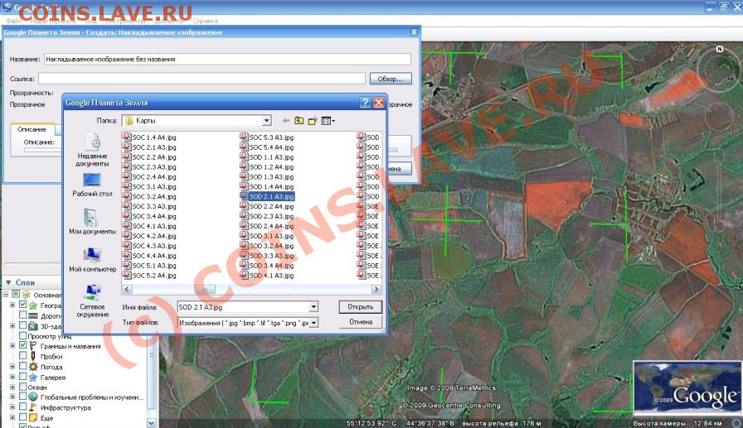Click the Обзор... browse button
This screenshot has height=428, width=743.
click(x=391, y=79)
